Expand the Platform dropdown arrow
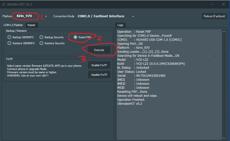 (x=46, y=16)
